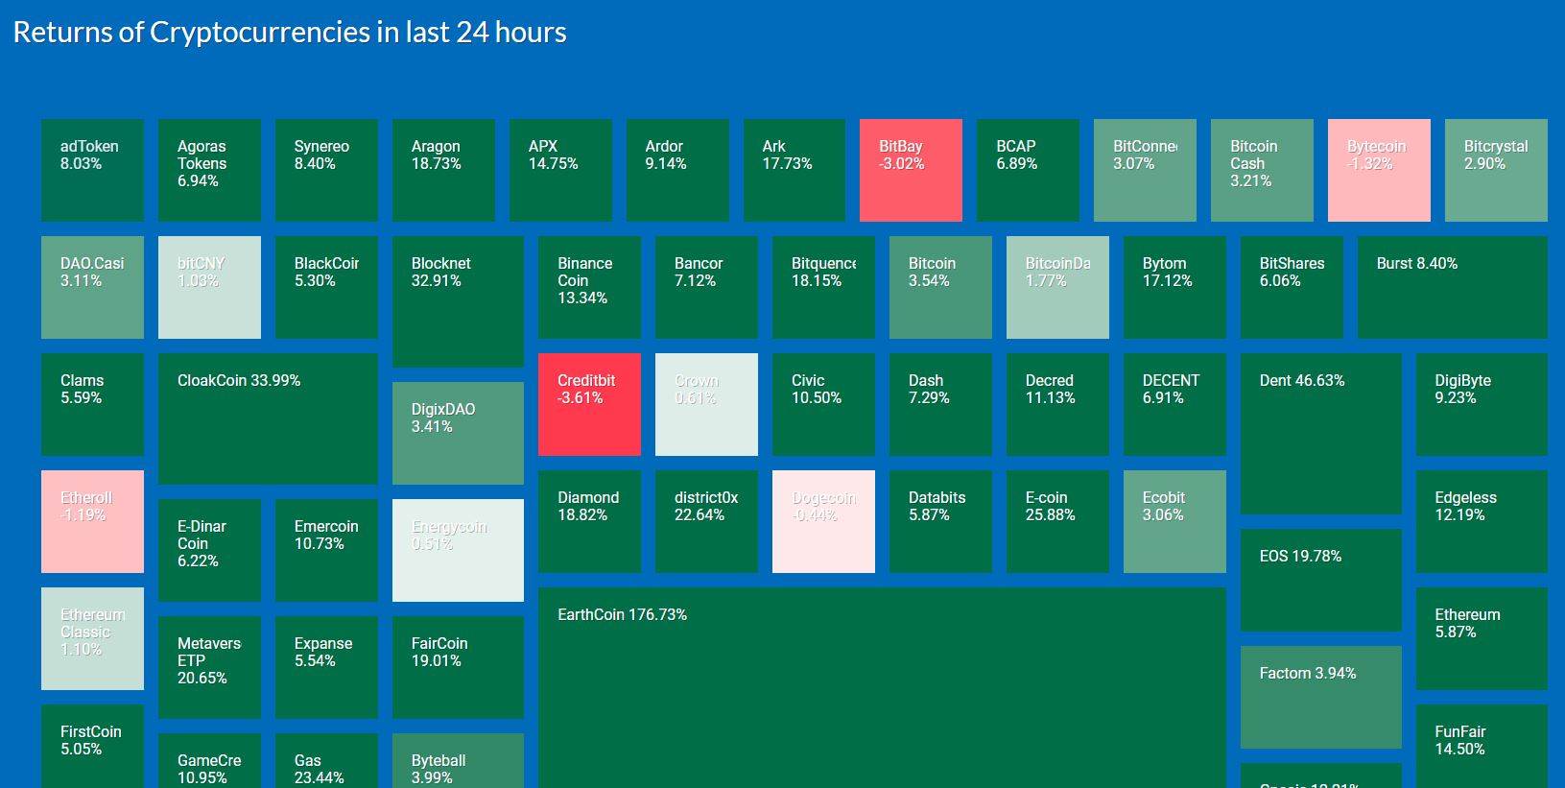The image size is (1565, 788).
Task: Select the BitShares 6.06% tile
Action: (x=1292, y=287)
